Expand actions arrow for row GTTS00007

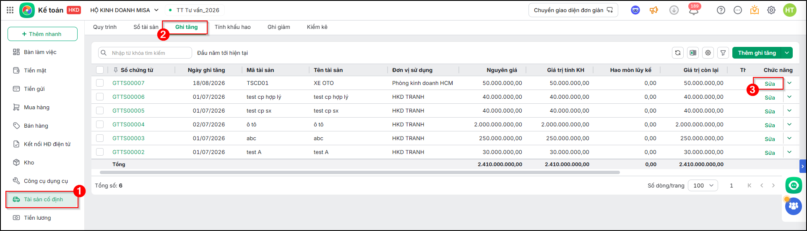coord(789,83)
